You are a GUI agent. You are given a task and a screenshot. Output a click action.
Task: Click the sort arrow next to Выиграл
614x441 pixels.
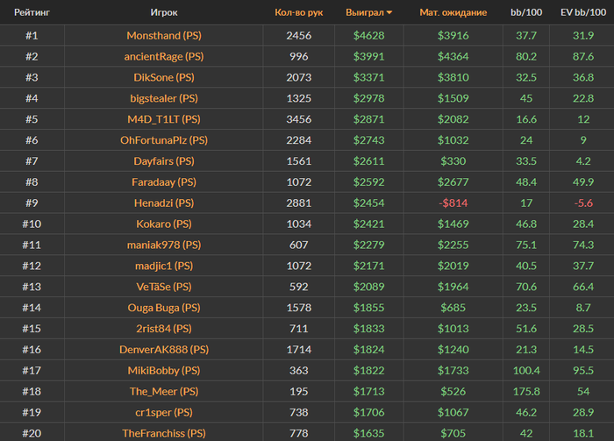389,13
